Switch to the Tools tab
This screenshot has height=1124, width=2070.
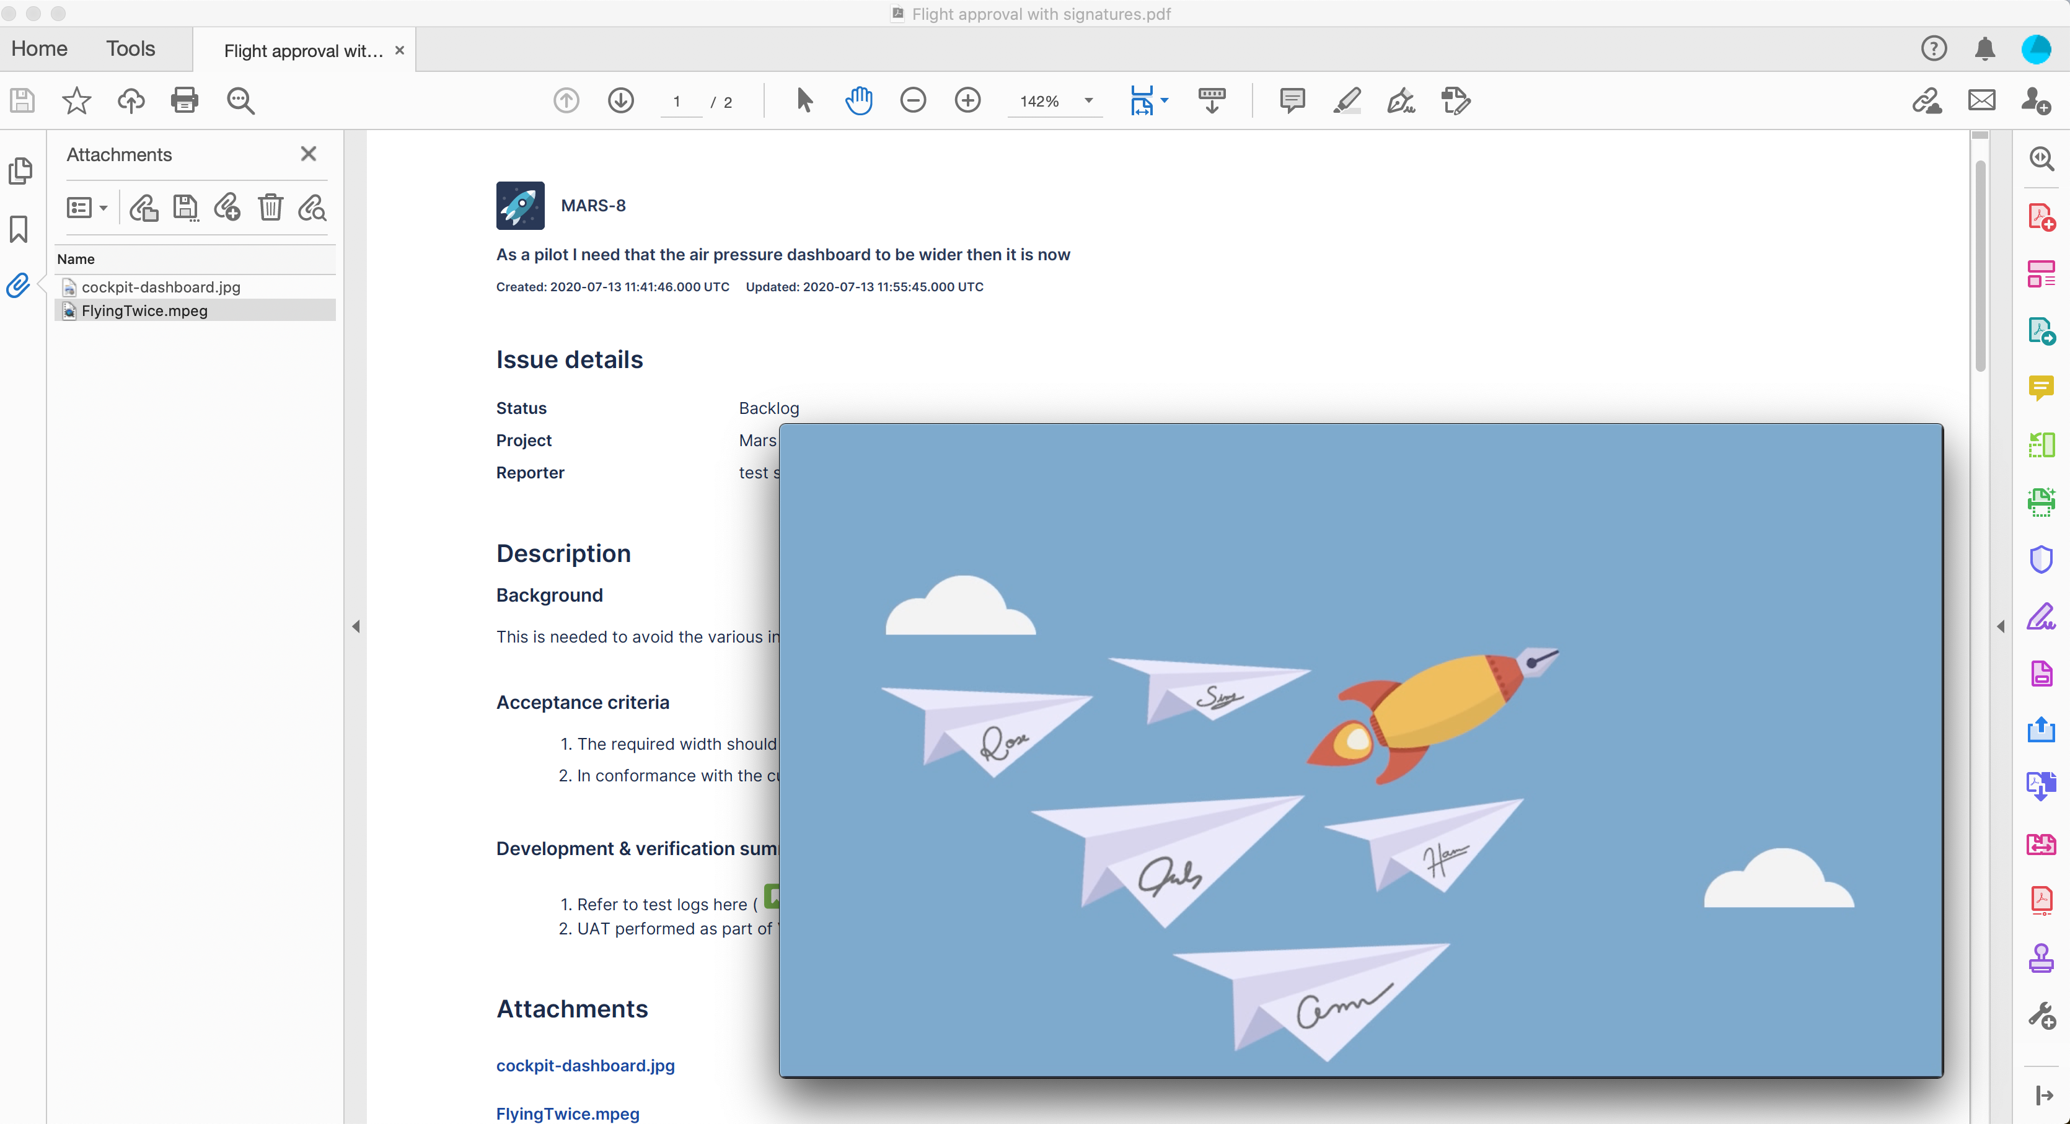(x=130, y=49)
